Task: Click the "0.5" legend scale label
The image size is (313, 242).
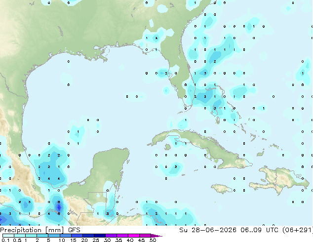Action: click(x=17, y=240)
